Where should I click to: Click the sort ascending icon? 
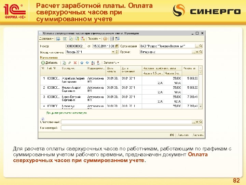point(93,63)
